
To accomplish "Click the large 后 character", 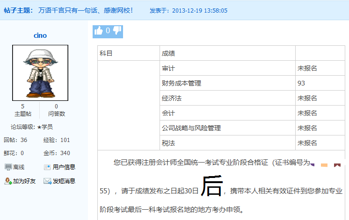I will pos(211,186).
